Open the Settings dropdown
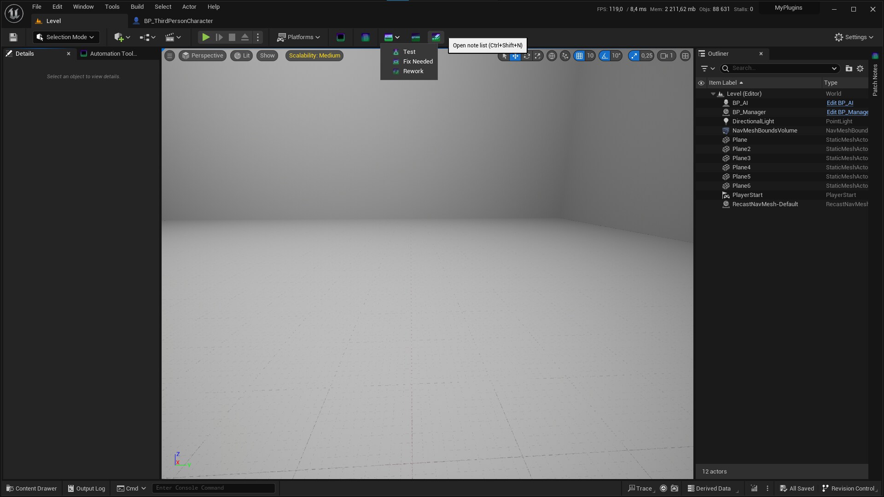Viewport: 884px width, 497px height. tap(854, 37)
